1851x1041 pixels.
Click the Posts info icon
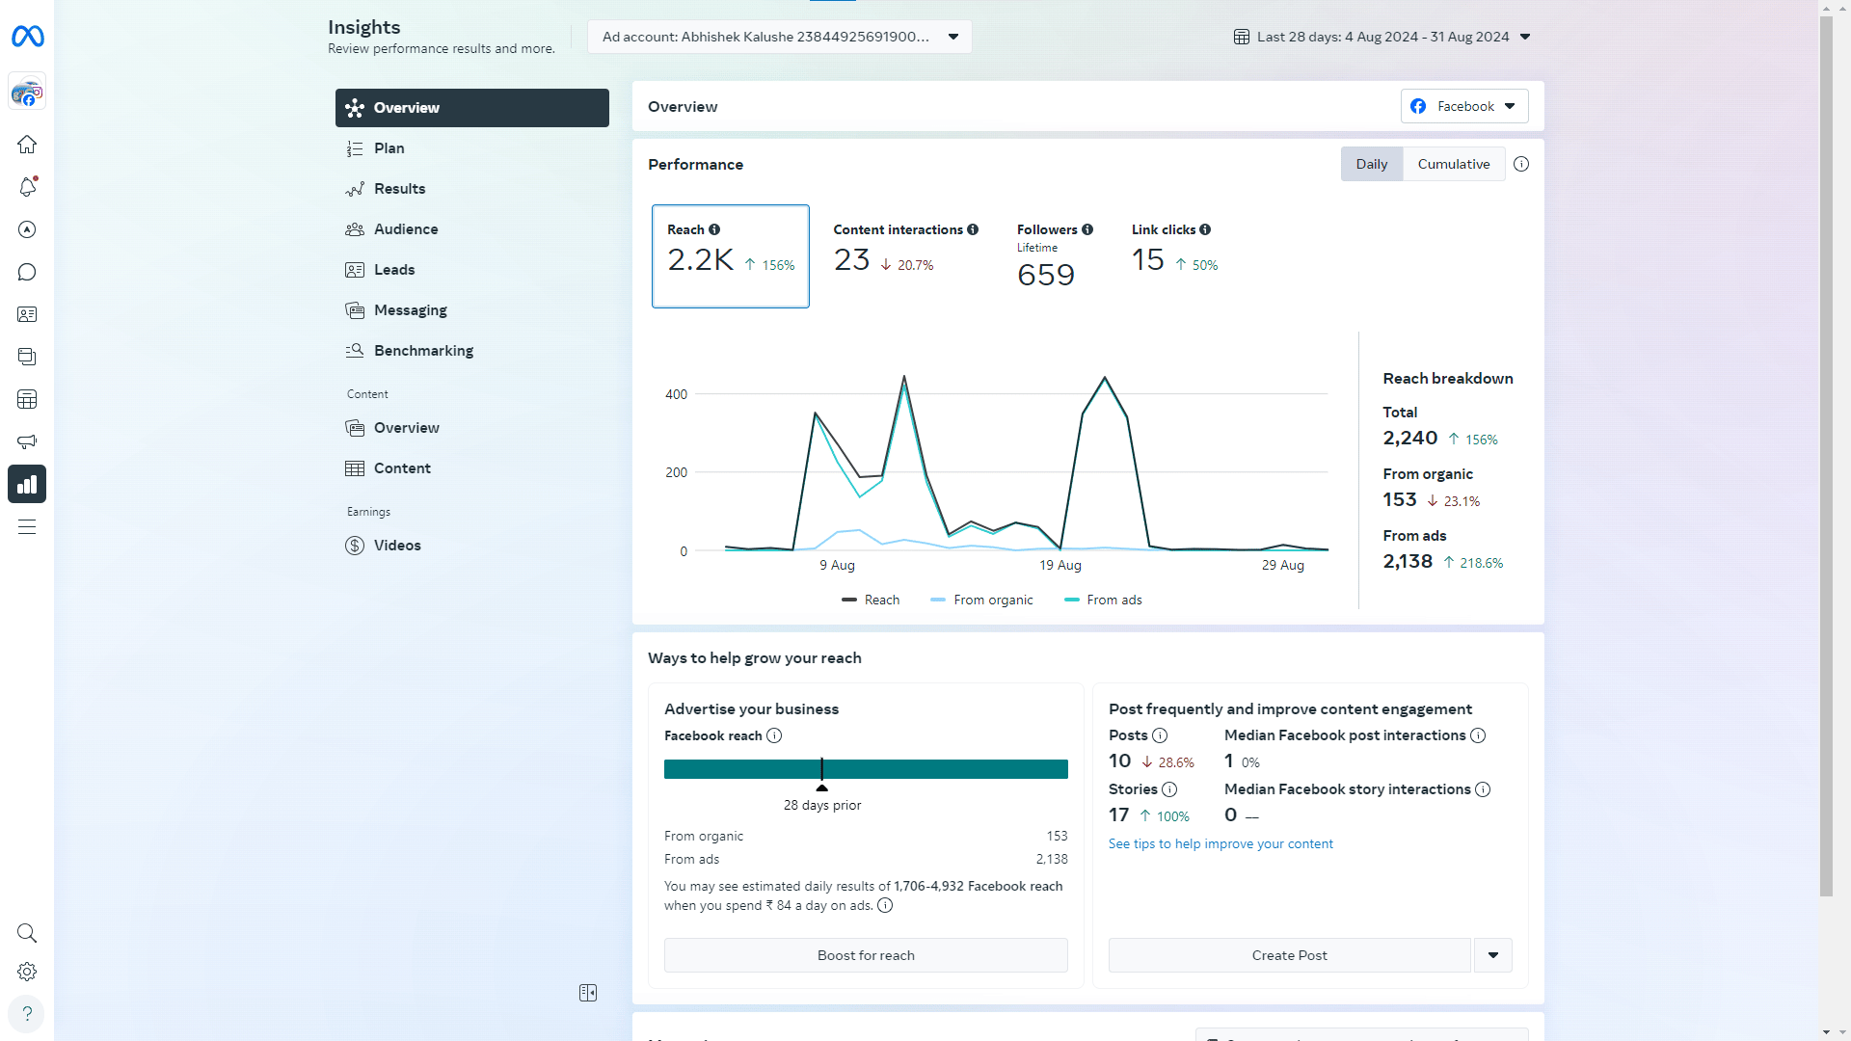coord(1160,735)
